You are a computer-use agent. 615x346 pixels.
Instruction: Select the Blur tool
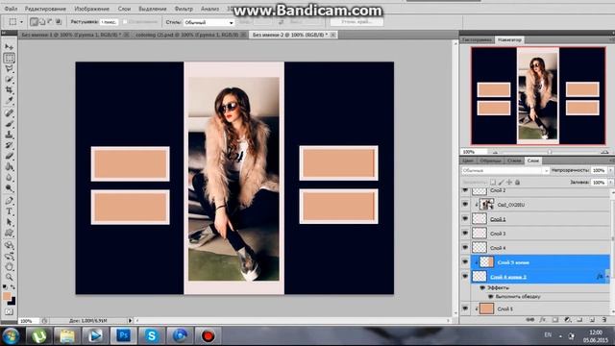(x=9, y=177)
